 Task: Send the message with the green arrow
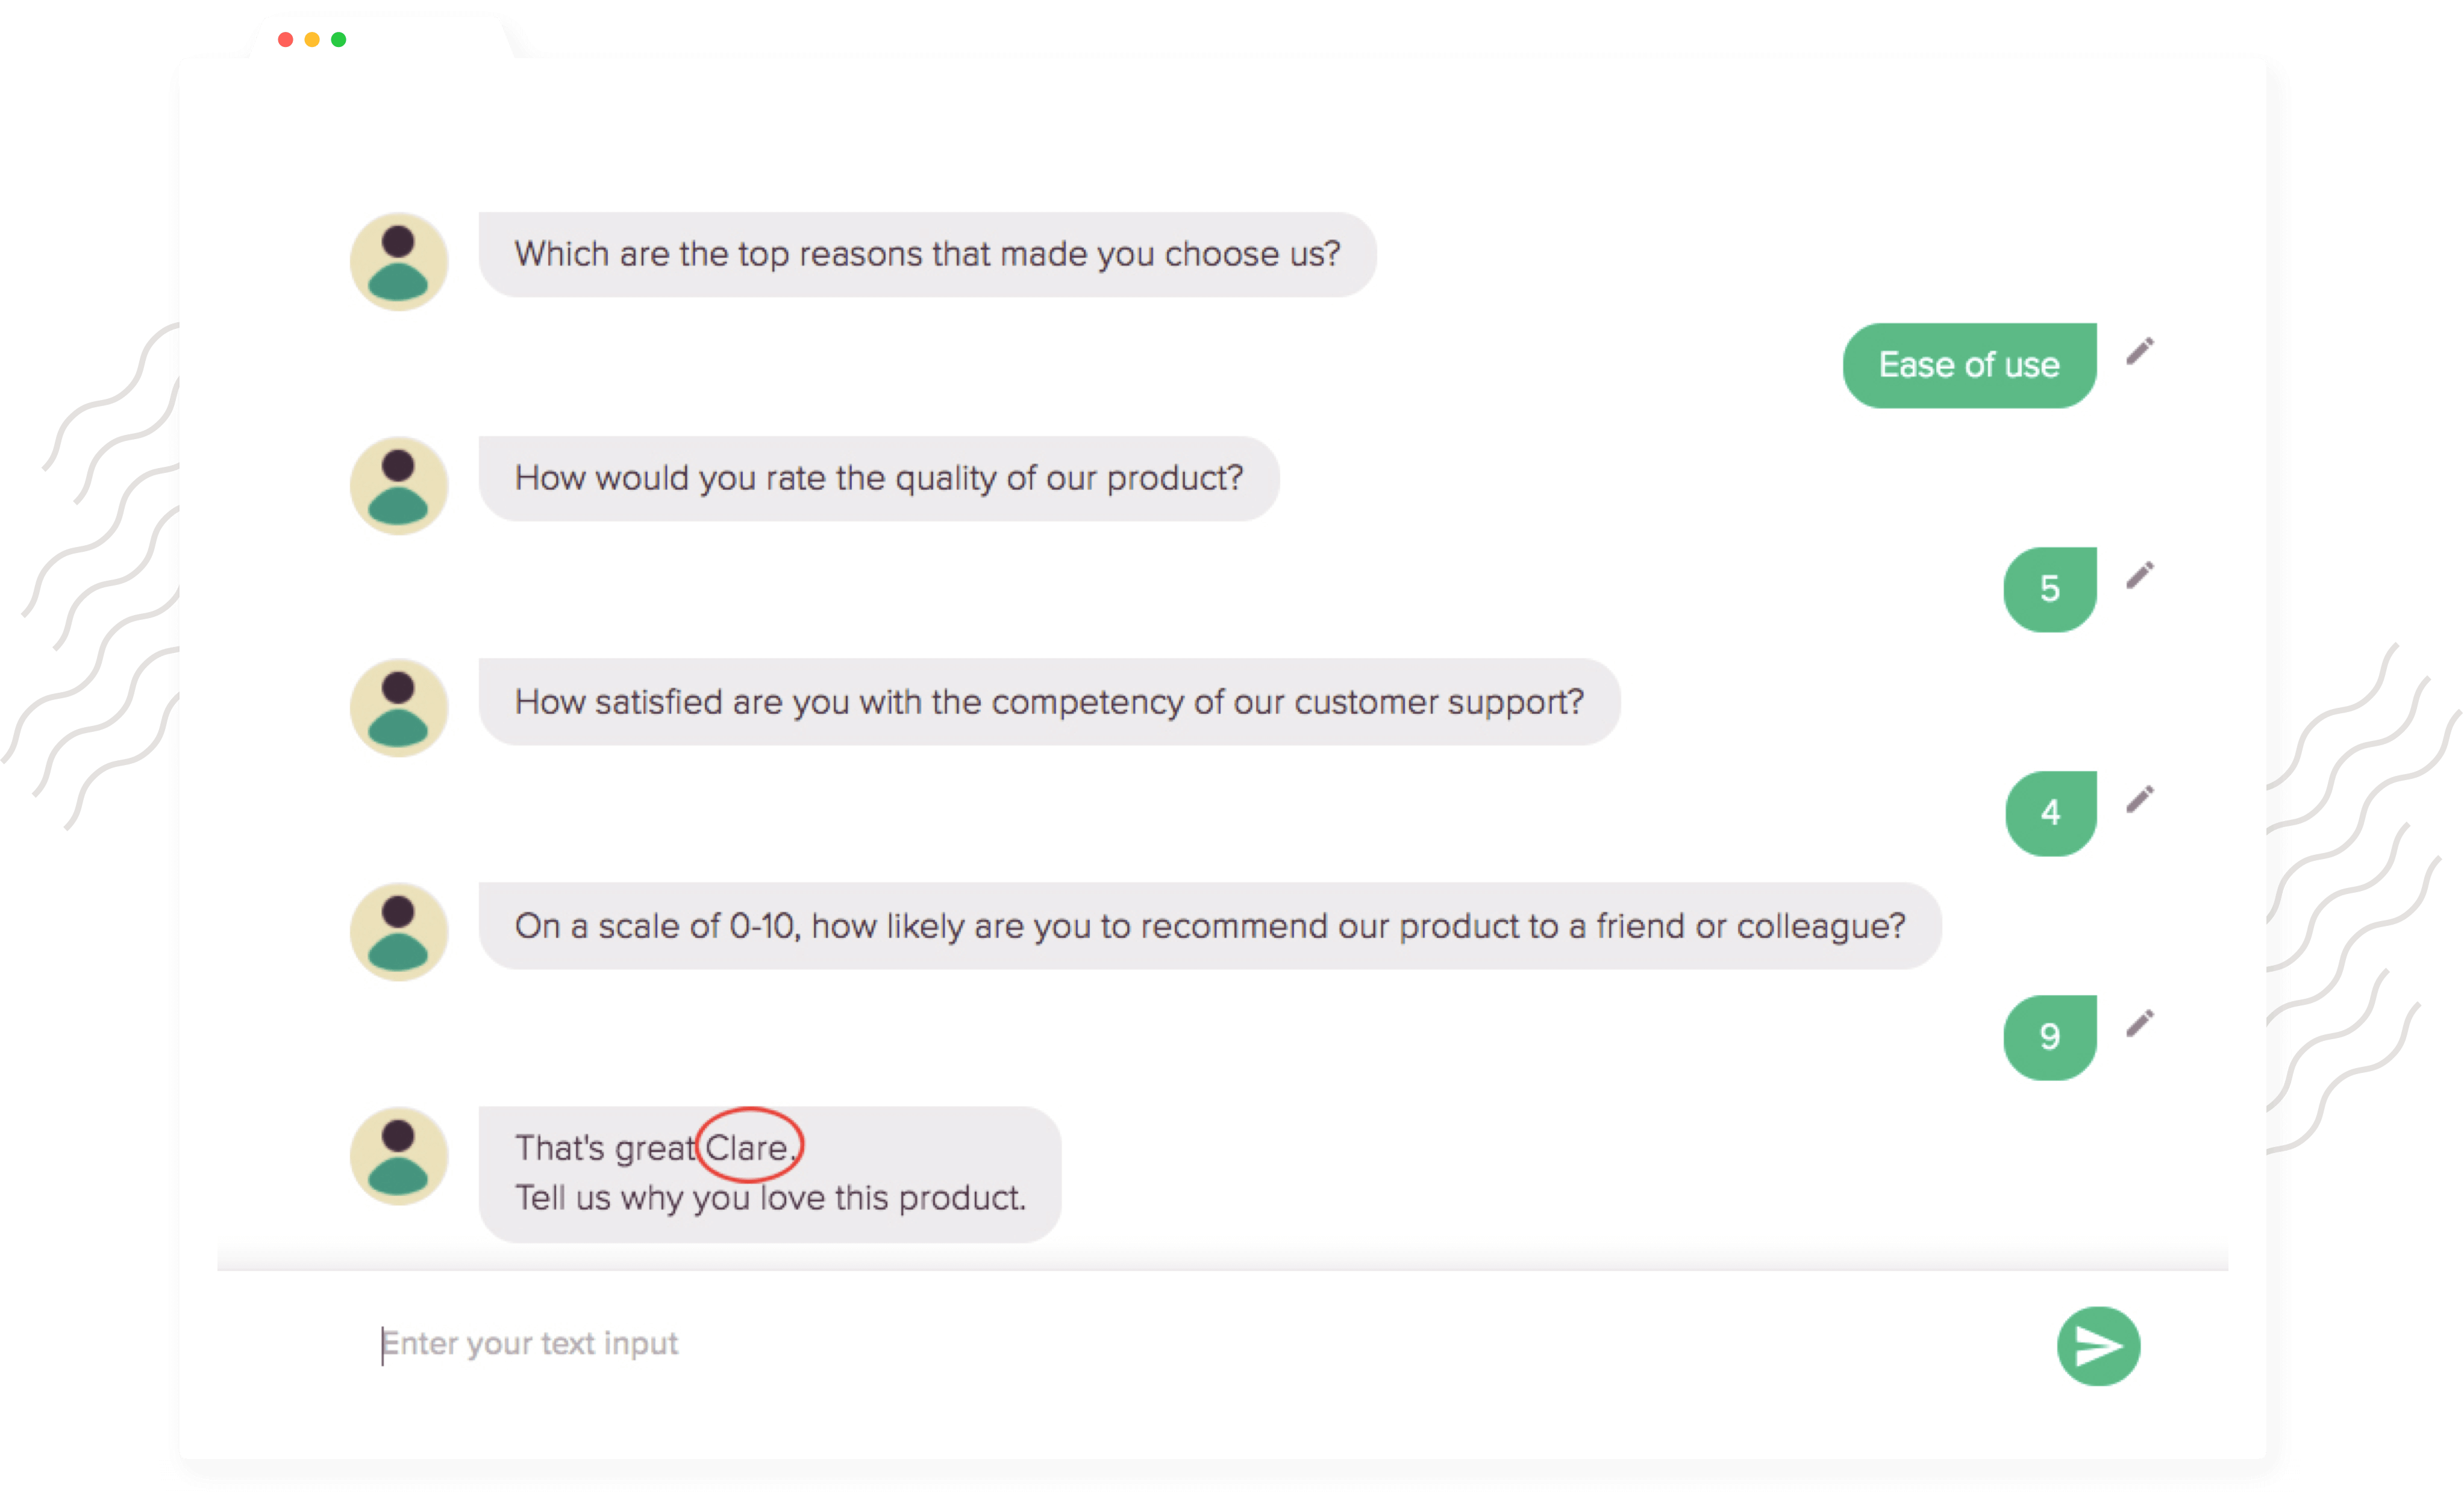(2098, 1345)
